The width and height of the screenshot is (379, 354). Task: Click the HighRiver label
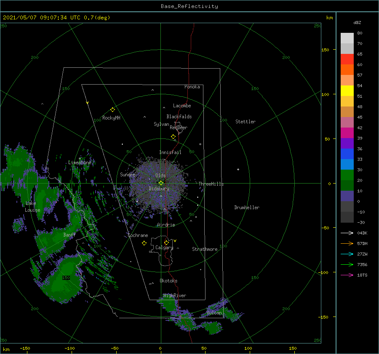pyautogui.click(x=175, y=295)
